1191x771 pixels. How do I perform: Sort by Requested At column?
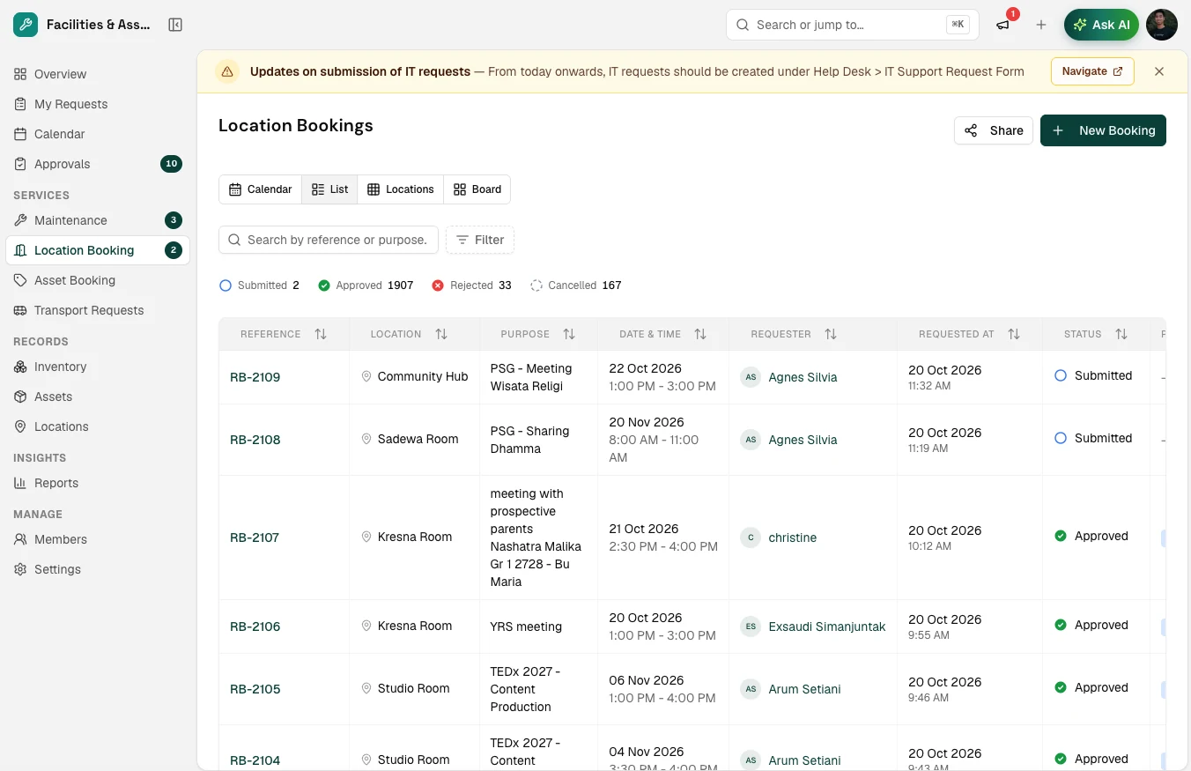[1014, 334]
